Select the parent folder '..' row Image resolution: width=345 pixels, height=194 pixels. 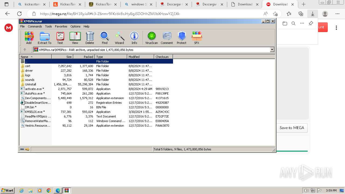pyautogui.click(x=96, y=61)
